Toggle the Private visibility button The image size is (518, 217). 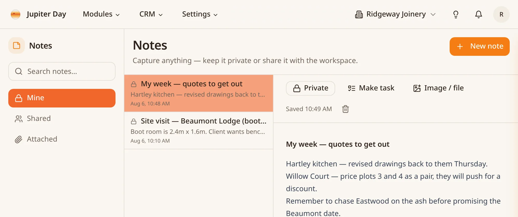pos(311,88)
